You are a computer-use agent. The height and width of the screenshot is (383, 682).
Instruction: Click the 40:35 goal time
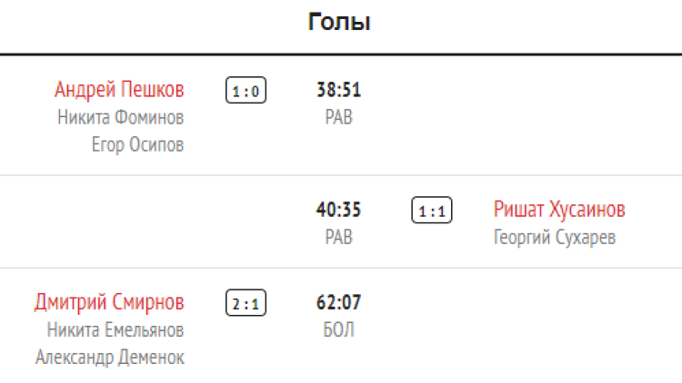pyautogui.click(x=339, y=211)
